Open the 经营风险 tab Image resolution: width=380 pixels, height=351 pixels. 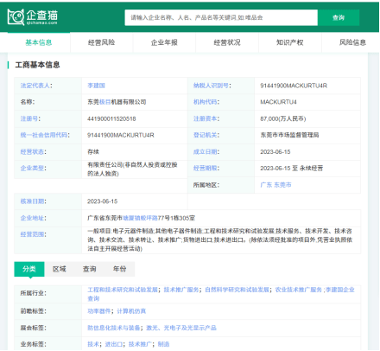pos(101,42)
